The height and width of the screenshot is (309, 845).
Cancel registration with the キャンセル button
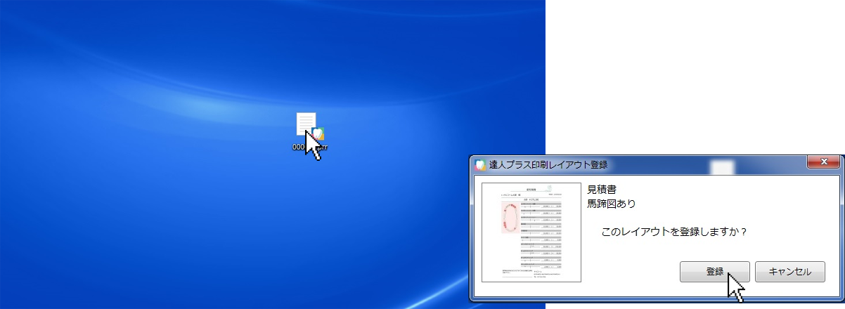click(x=790, y=272)
